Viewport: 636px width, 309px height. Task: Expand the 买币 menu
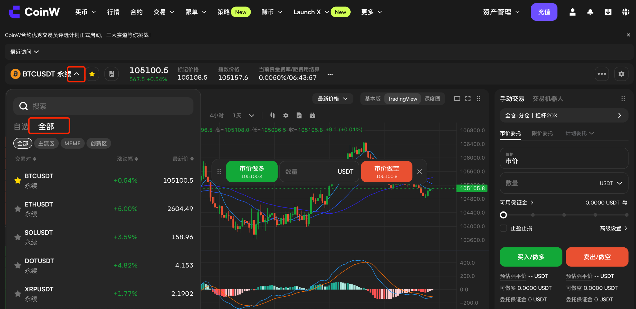click(85, 12)
